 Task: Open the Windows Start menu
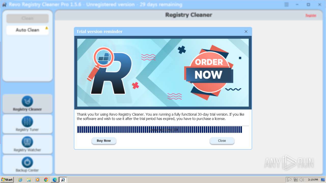coord(7,180)
